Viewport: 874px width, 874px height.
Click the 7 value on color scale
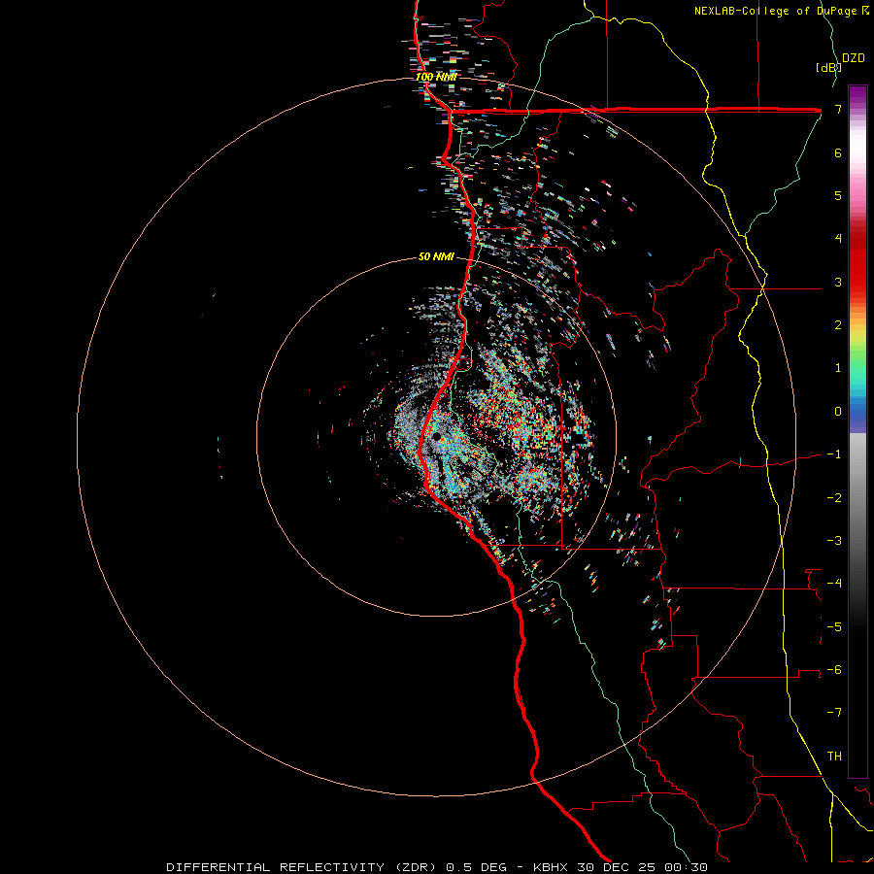click(x=838, y=109)
